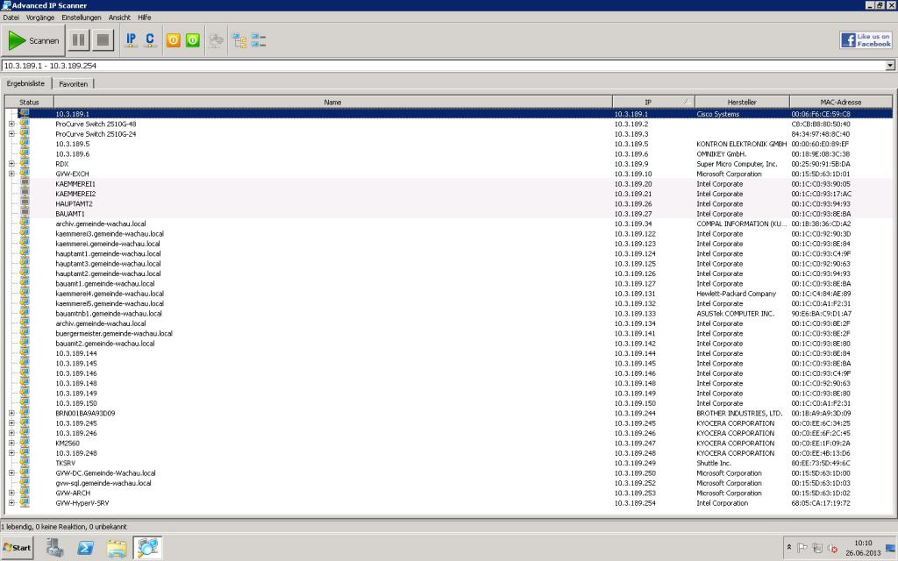Open the Datei menu
Viewport: 898px width, 561px height.
pos(11,18)
